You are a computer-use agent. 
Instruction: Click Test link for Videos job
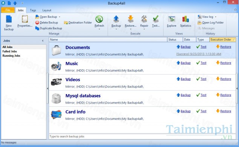203,79
